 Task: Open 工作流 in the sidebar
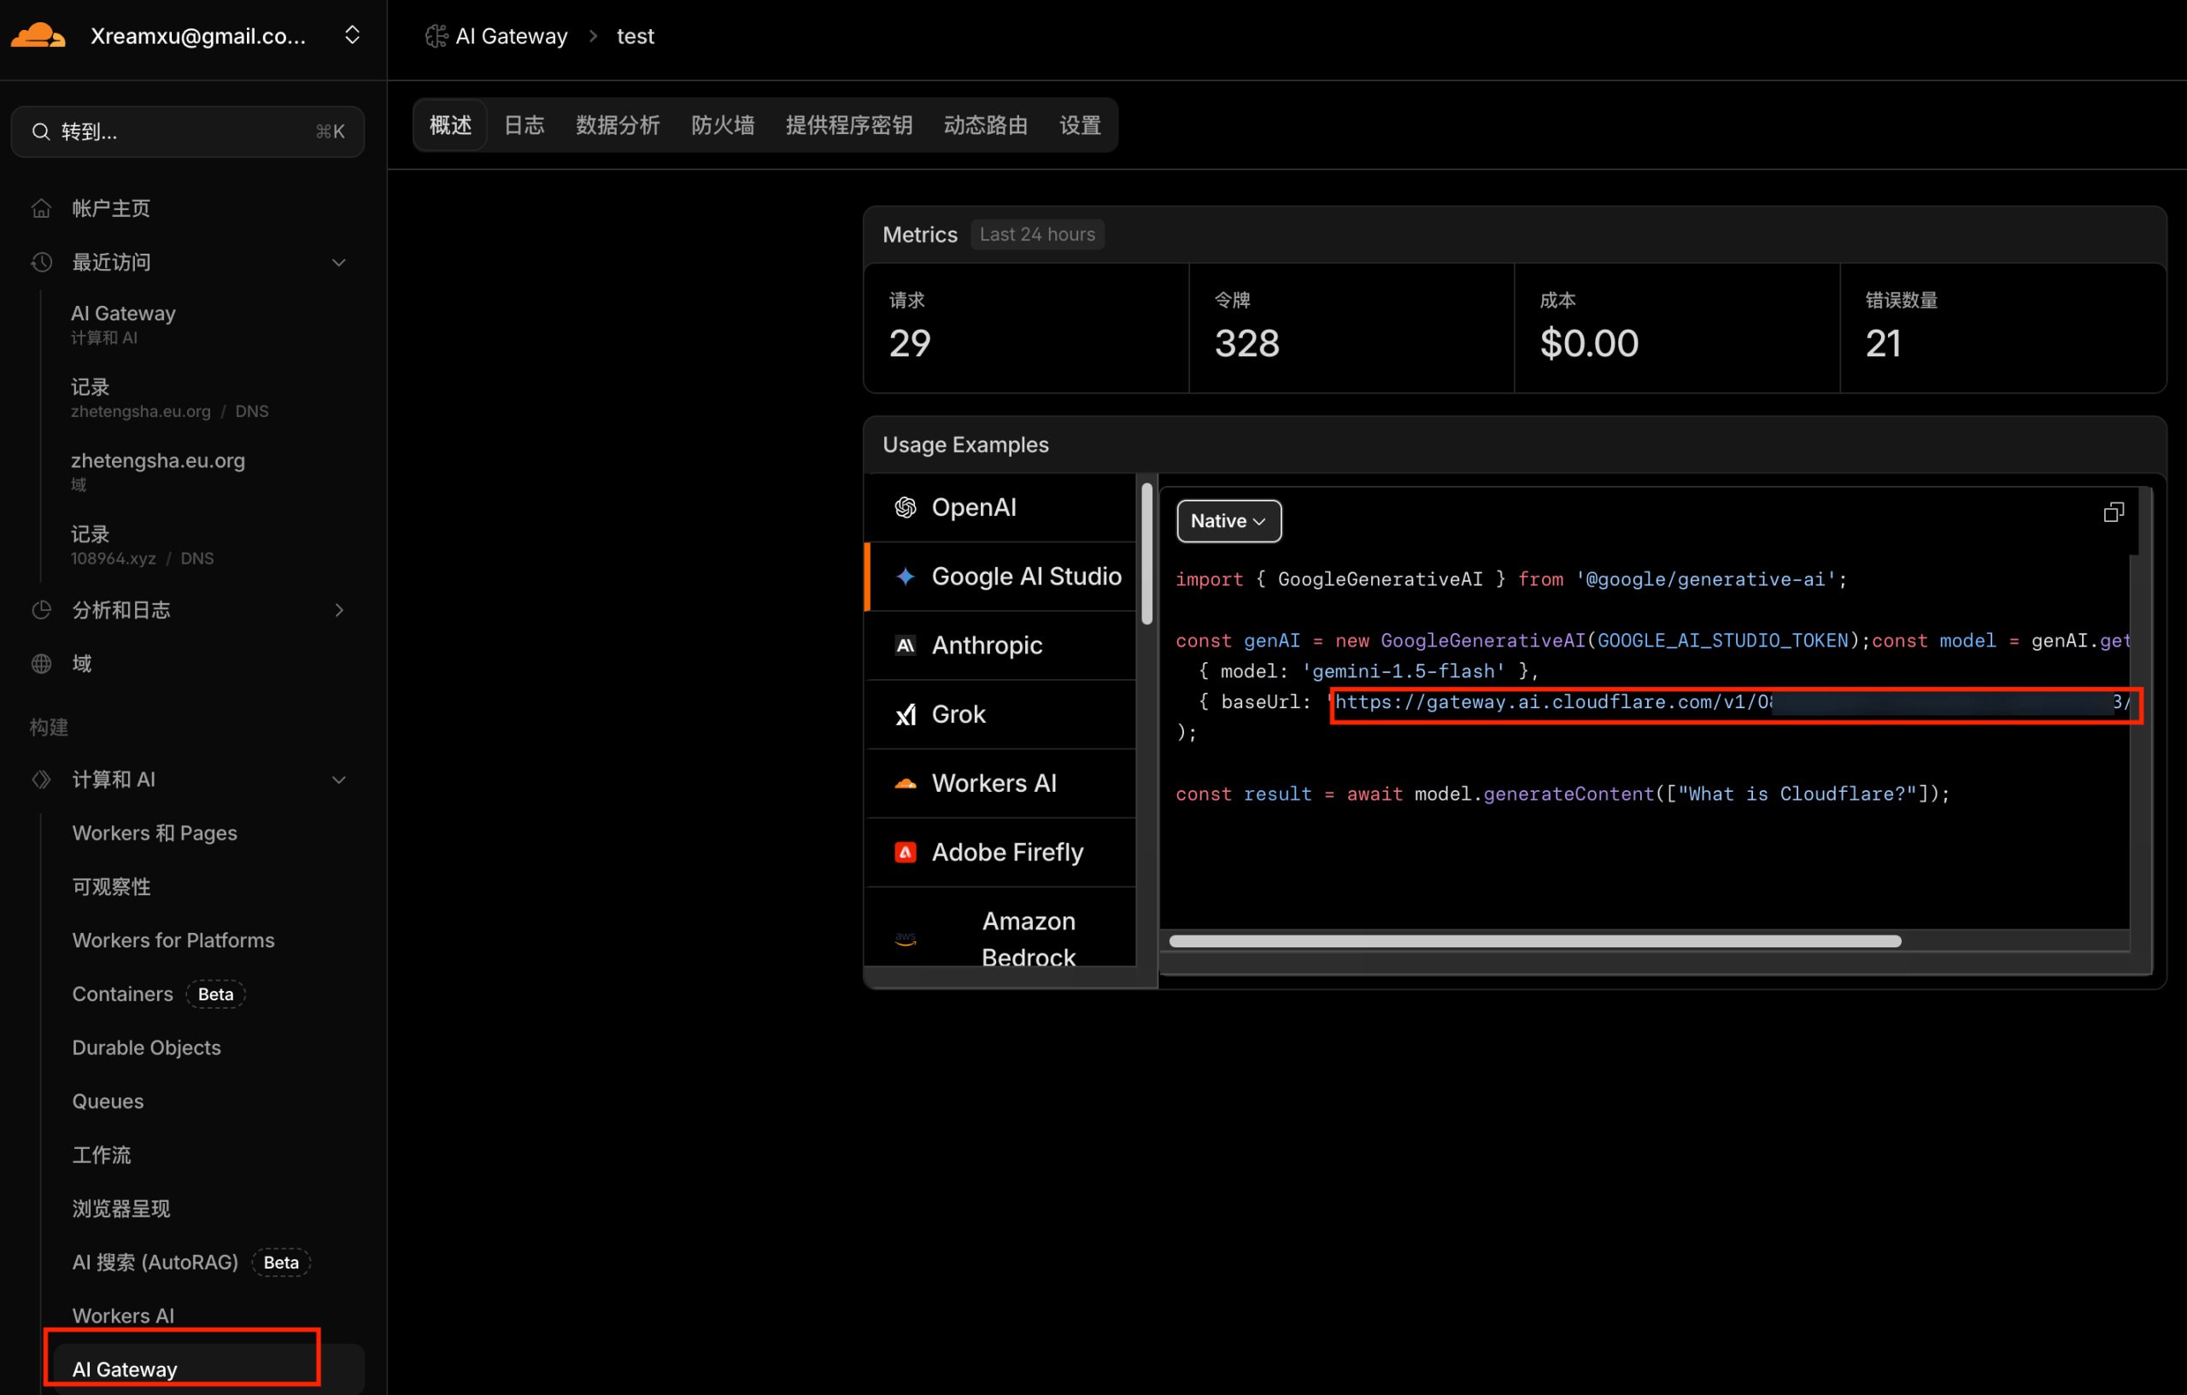pos(102,1154)
